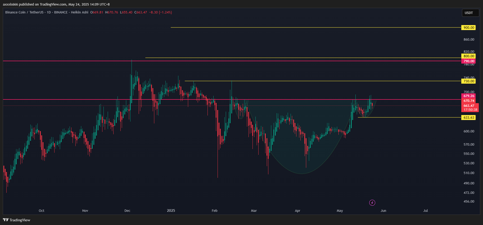Click the 472.00 price axis tick
The height and width of the screenshot is (225, 483).
(469, 193)
